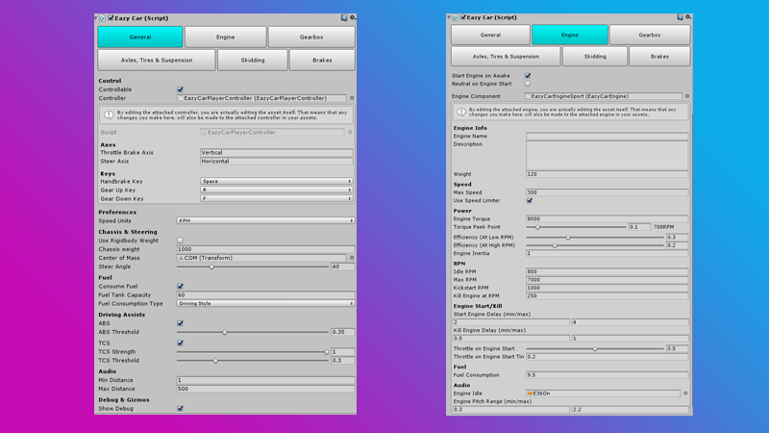Open the Speed Units dropdown
The height and width of the screenshot is (433, 769).
point(265,221)
